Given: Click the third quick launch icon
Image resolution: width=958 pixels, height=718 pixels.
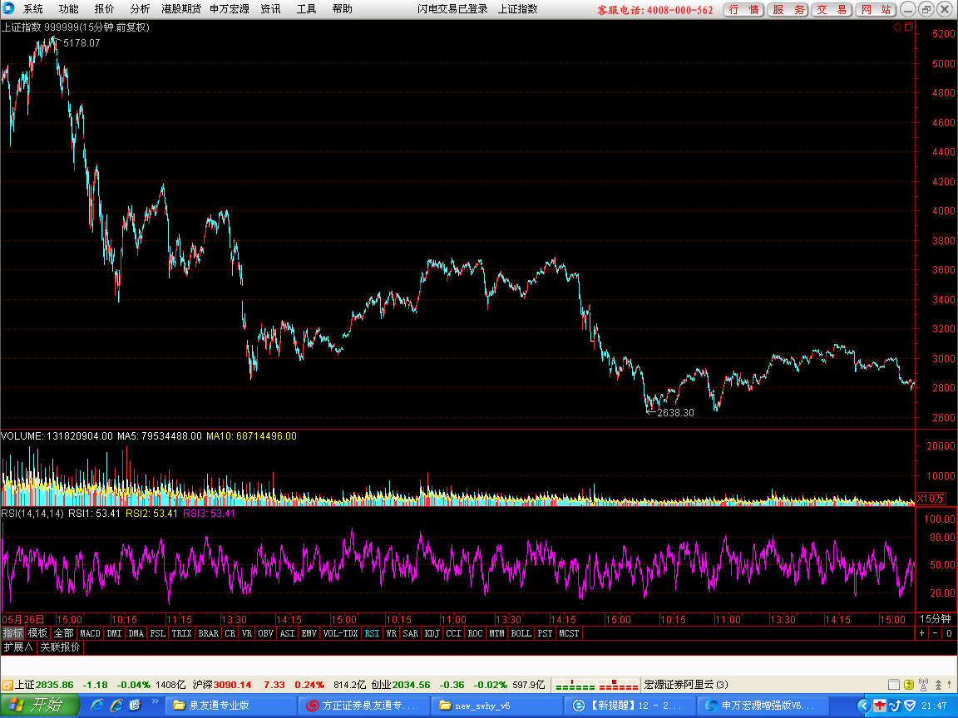Looking at the screenshot, I should [135, 706].
